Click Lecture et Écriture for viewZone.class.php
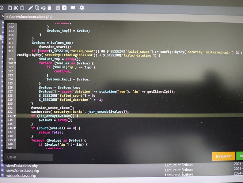Screen dimensions: 243x183 [179, 170]
